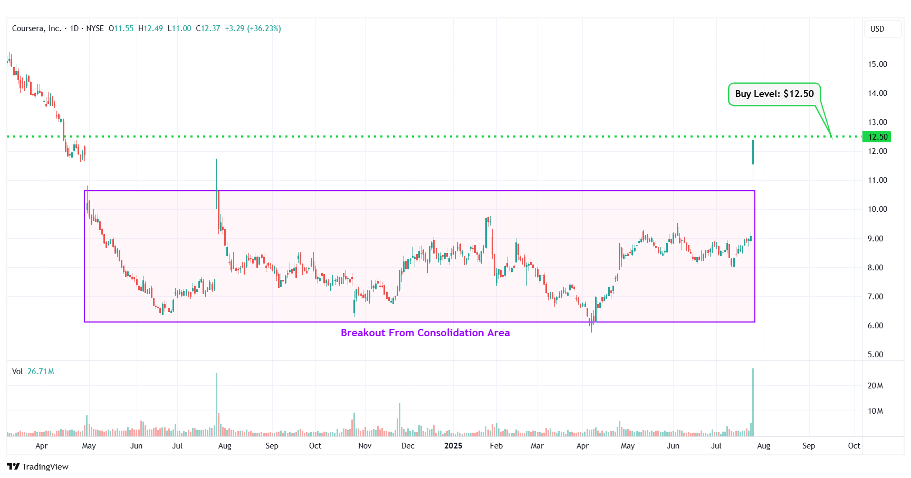Click the NYSE exchange label
911x478 pixels.
click(x=95, y=28)
